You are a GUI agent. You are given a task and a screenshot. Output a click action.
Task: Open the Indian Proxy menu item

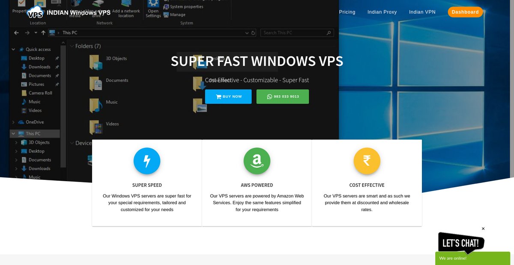tap(382, 12)
